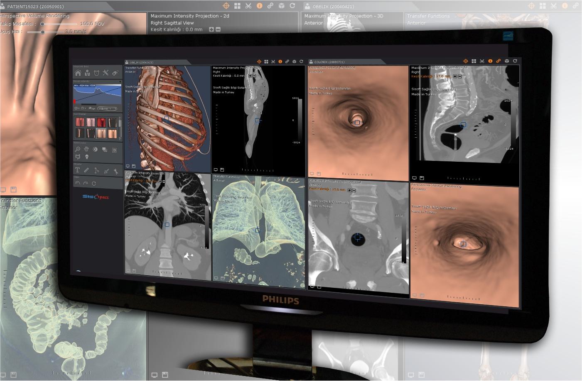Viewport: 582px width, 381px height.
Task: Click the Takip Mesafesi slider handle
Action: pos(42,24)
